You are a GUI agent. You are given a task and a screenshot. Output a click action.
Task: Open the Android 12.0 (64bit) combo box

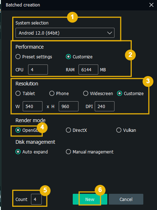tap(65, 33)
